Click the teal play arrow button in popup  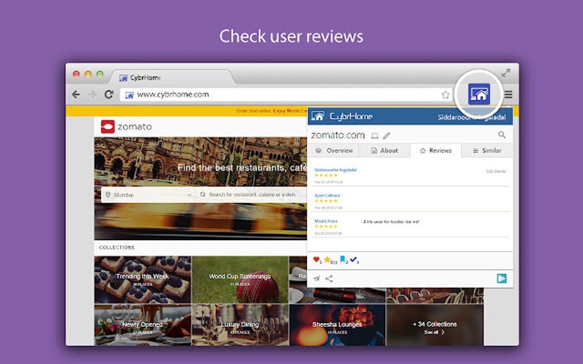502,278
